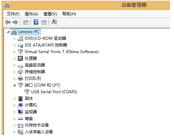
Task: Expand the 人体学输入设备 node
Action: click(14, 132)
